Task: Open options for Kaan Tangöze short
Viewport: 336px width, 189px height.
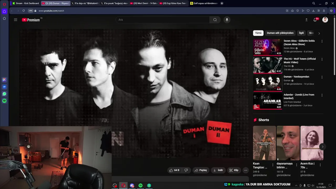Action: [273, 165]
